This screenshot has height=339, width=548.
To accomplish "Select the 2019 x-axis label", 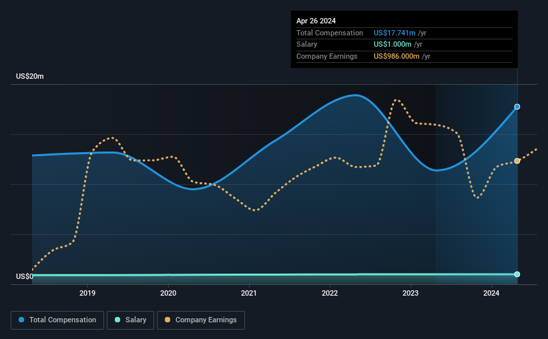I will point(87,293).
